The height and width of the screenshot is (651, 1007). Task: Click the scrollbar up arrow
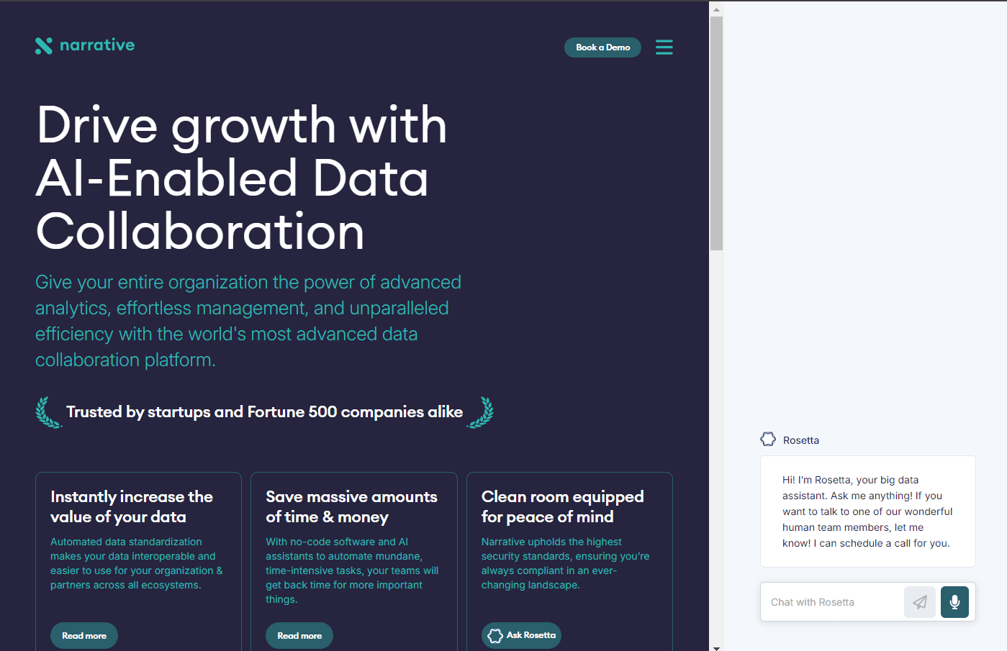pos(716,9)
